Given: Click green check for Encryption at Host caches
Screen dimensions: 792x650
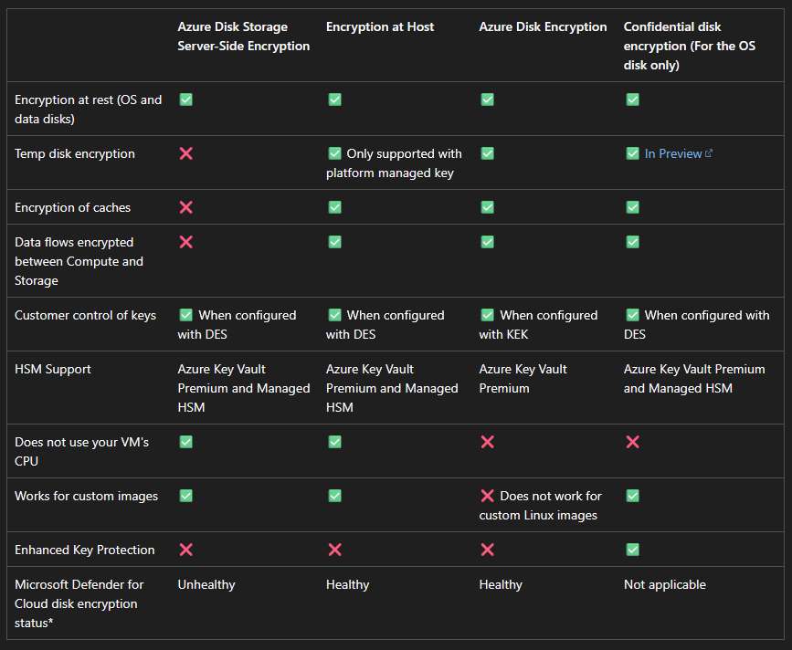Looking at the screenshot, I should click(x=334, y=207).
